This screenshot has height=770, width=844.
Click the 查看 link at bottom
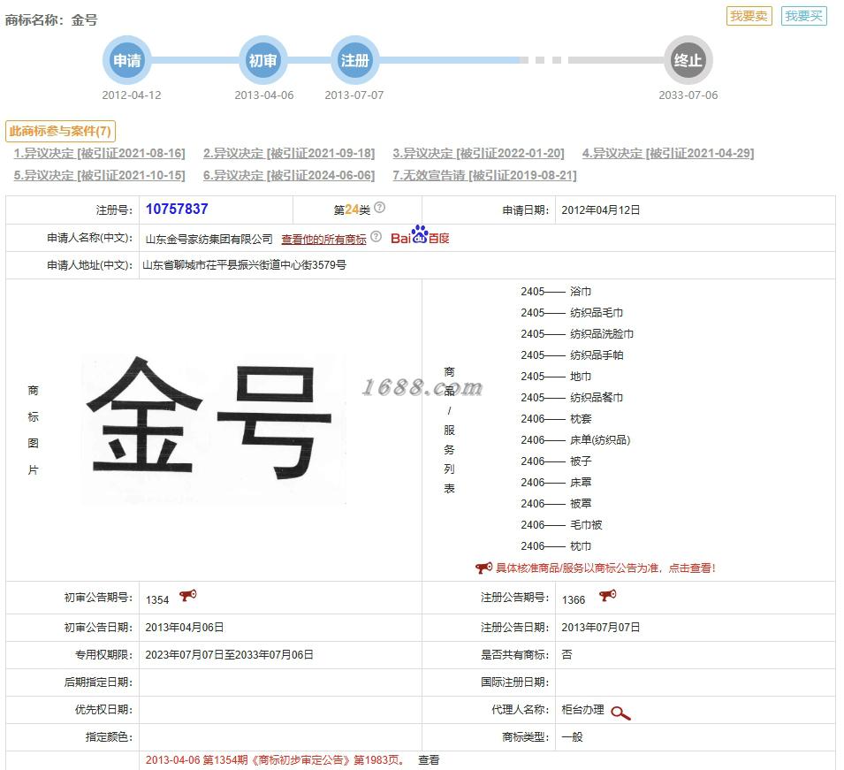[x=429, y=759]
